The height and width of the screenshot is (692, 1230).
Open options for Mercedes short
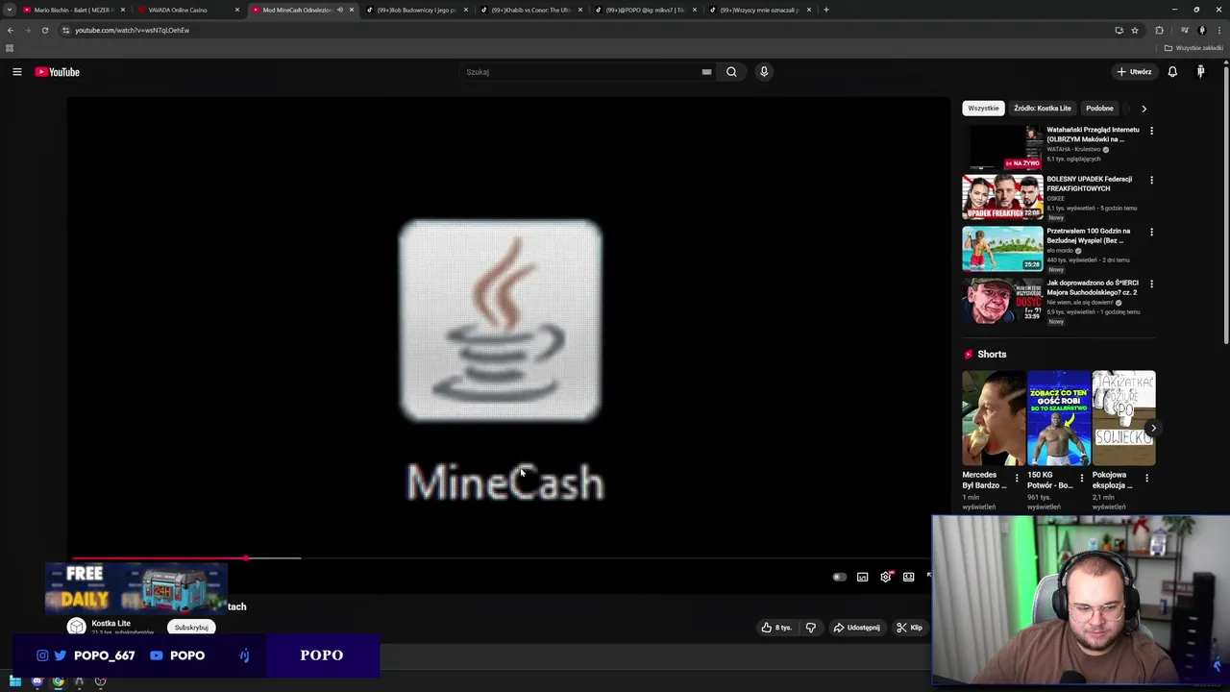point(1017,478)
